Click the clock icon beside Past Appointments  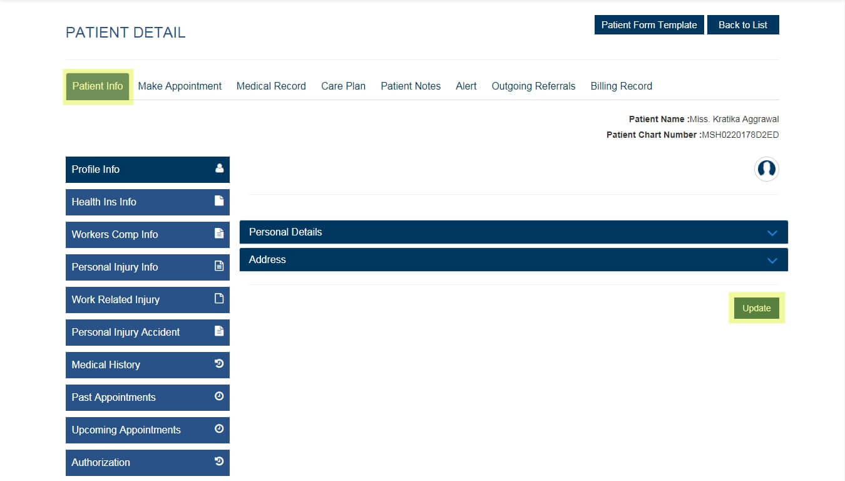(x=219, y=396)
